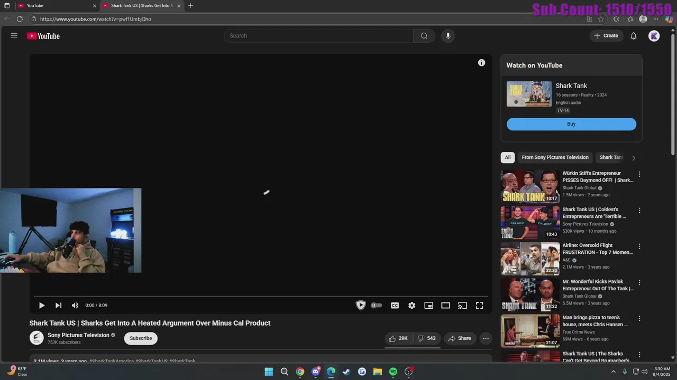
Task: Open the Create button menu
Action: tap(606, 36)
